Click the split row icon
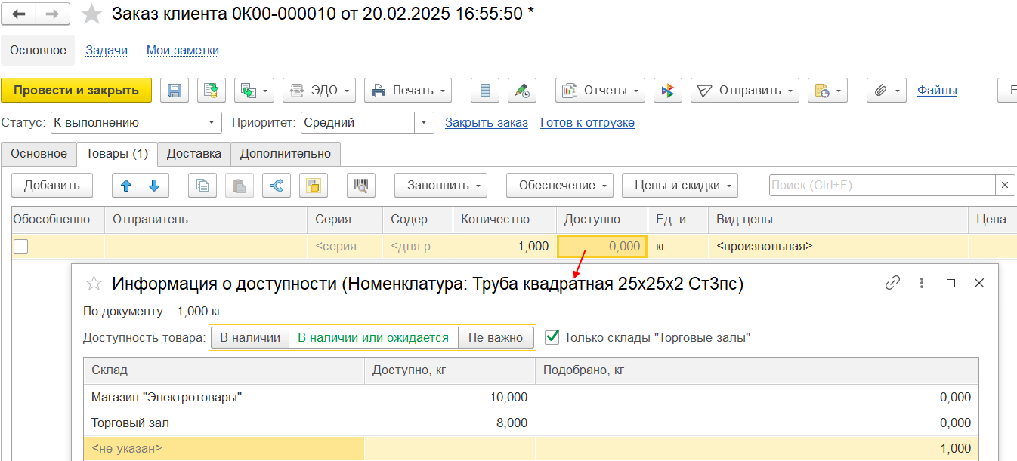The image size is (1017, 461). pyautogui.click(x=277, y=186)
